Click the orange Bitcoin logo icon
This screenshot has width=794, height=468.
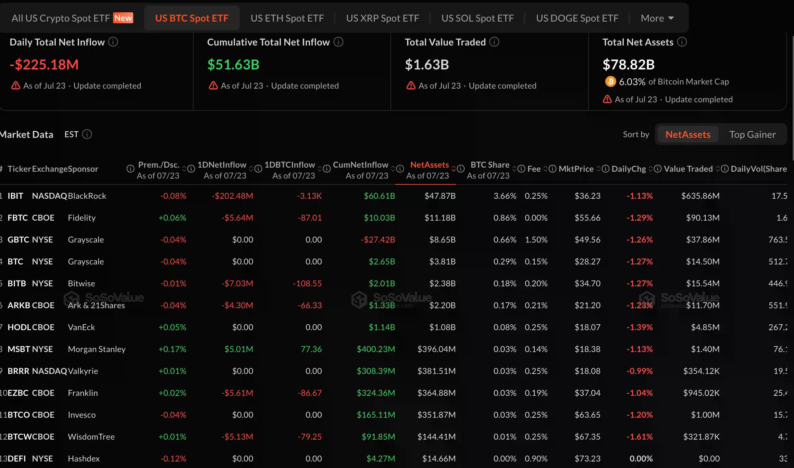point(610,81)
